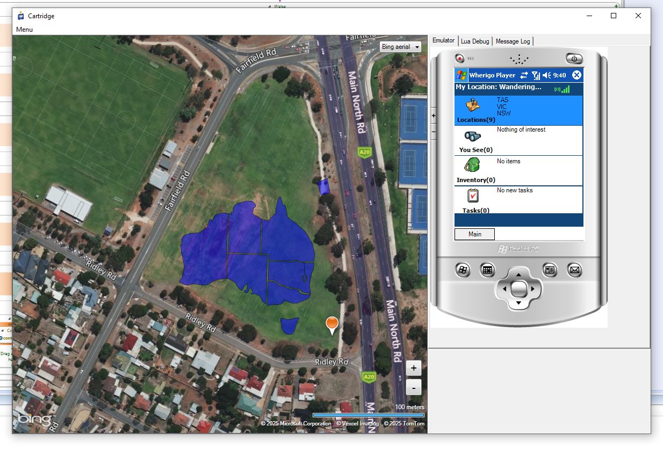Zoom in the map with + button
663x455 pixels.
pyautogui.click(x=413, y=369)
